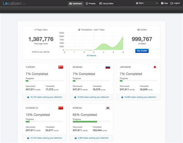Click the Translations globe icon

[x=79, y=30]
